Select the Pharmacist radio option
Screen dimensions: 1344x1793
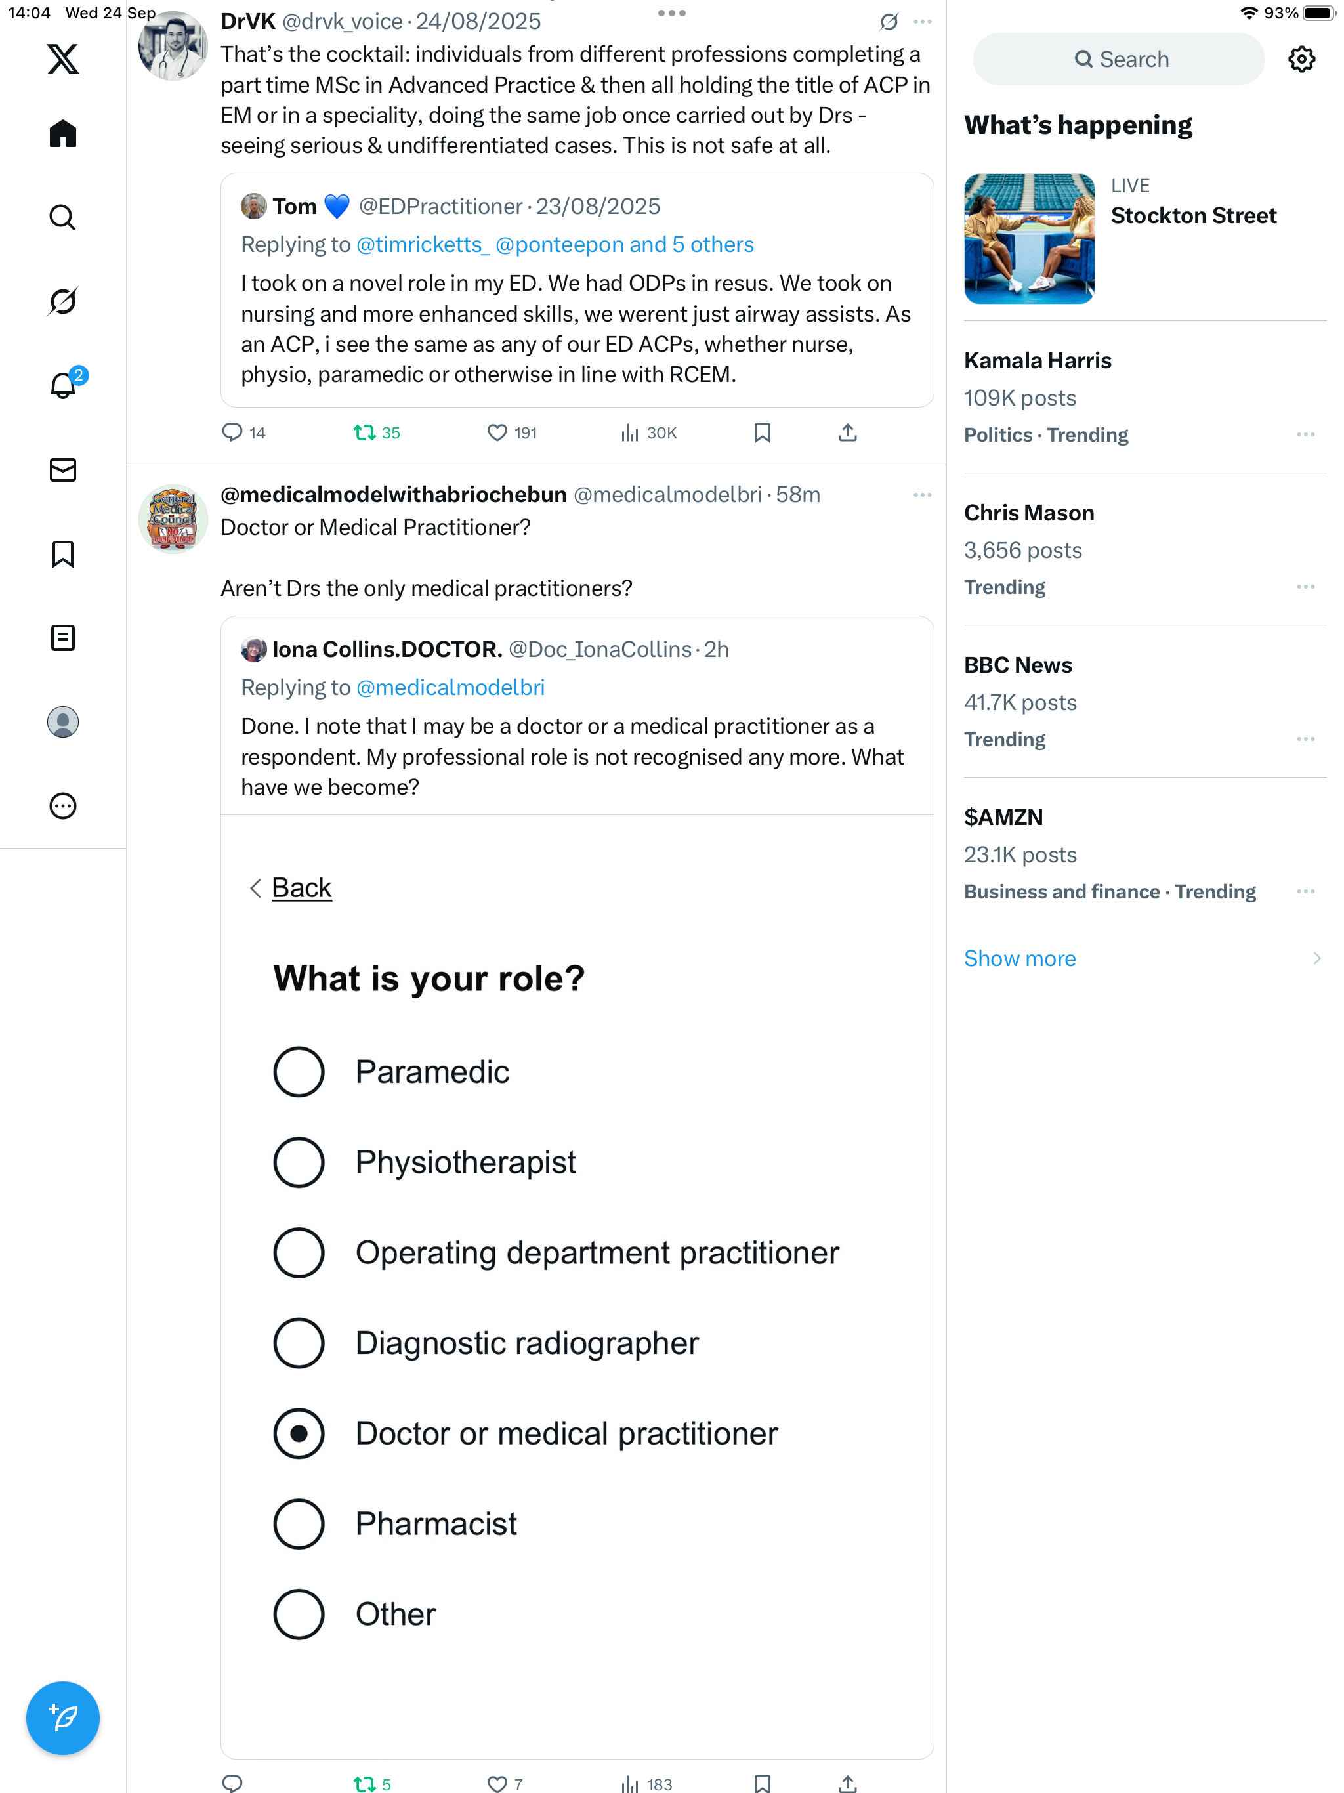tap(299, 1524)
